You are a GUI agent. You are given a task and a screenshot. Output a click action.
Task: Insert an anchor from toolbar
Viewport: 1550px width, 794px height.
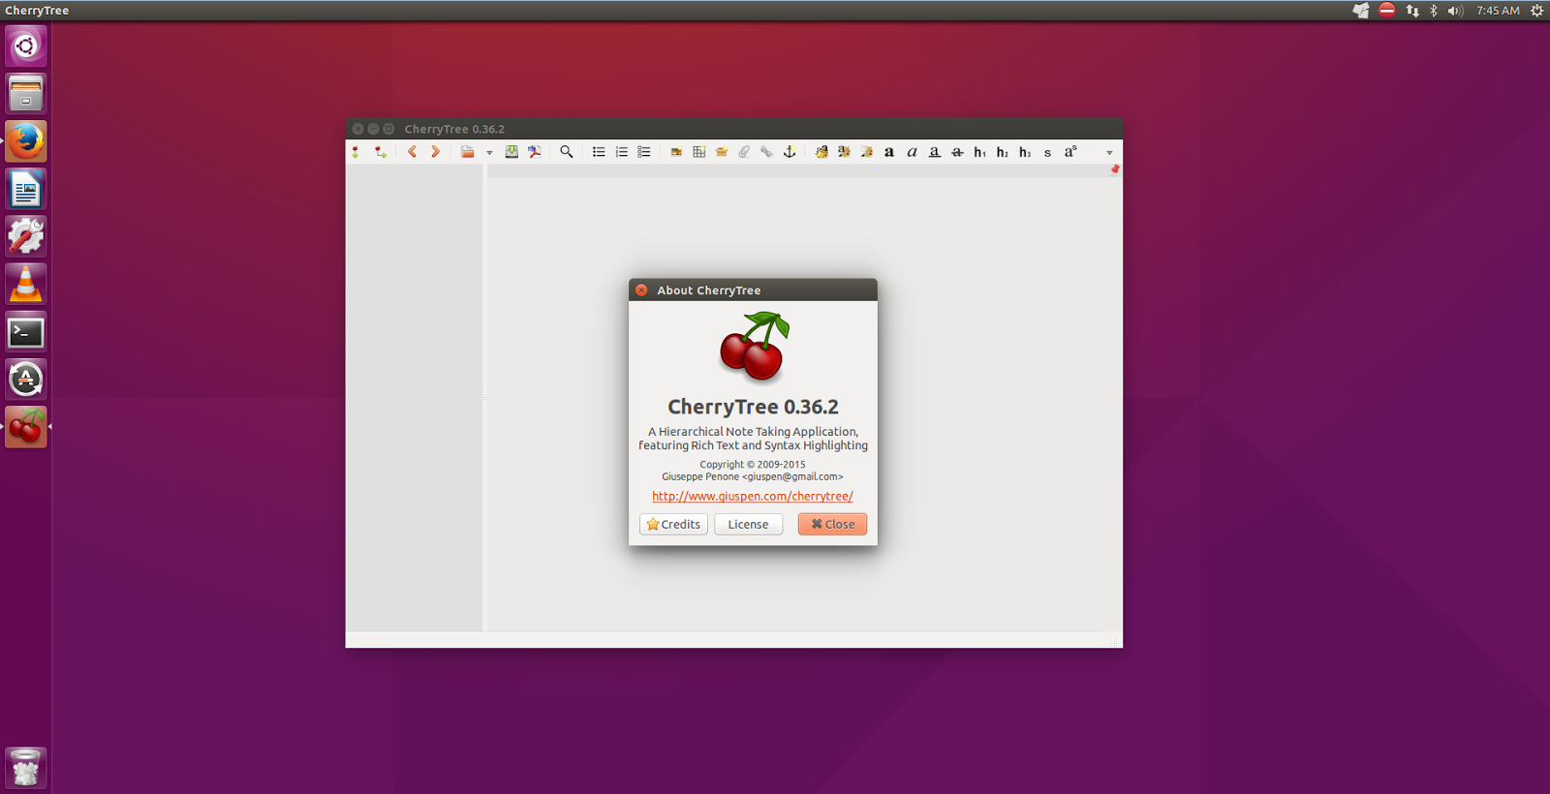pos(790,152)
